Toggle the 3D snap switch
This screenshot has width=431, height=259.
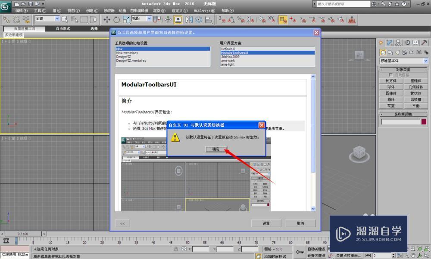click(222, 19)
